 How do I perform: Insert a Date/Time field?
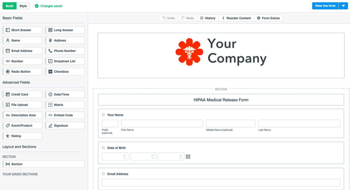[65, 94]
